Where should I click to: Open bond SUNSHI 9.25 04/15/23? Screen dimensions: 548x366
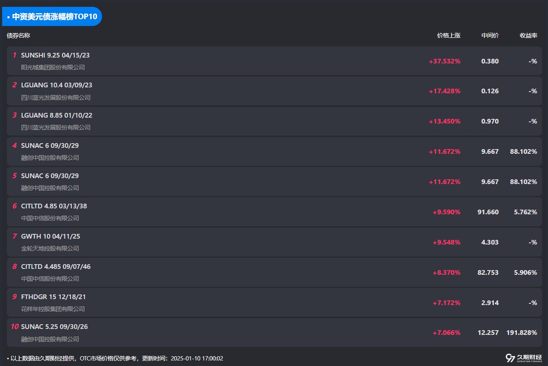[55, 55]
